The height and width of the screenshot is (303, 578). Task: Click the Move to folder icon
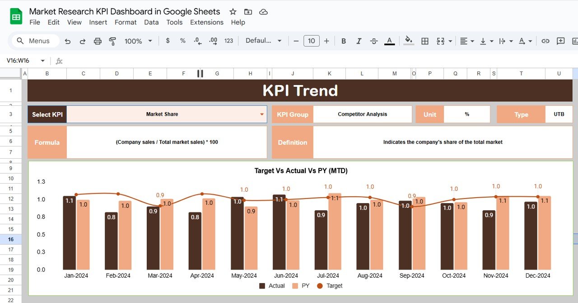[x=248, y=12]
